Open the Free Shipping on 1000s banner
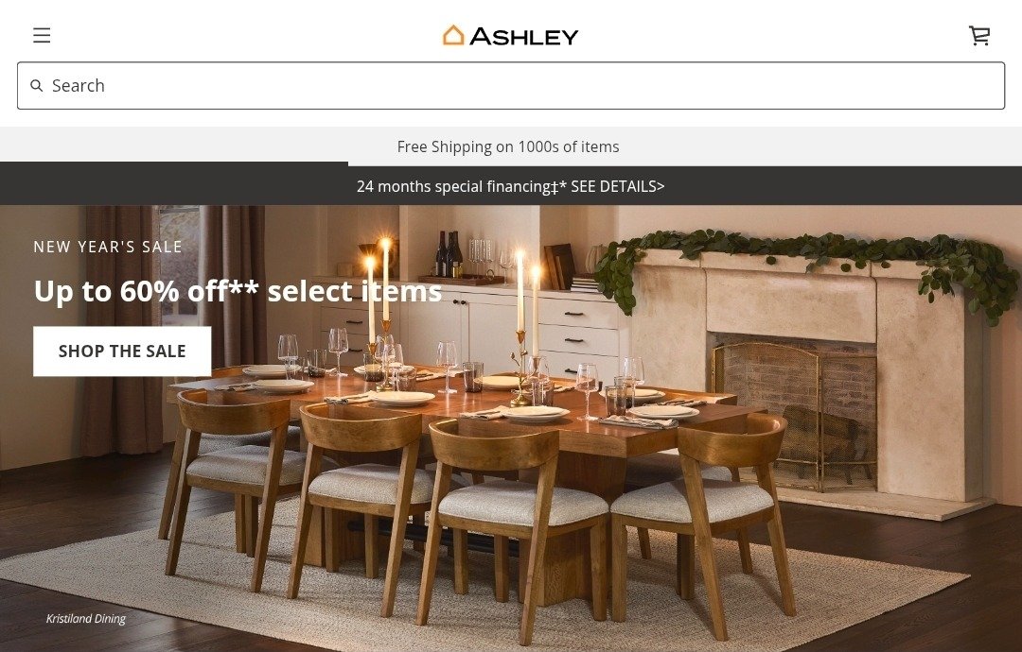Image resolution: width=1022 pixels, height=652 pixels. [508, 147]
